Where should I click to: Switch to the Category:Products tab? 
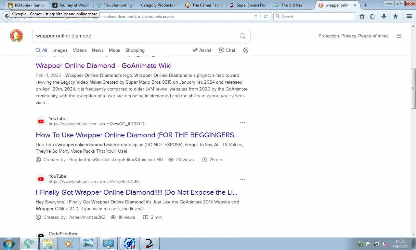159,5
